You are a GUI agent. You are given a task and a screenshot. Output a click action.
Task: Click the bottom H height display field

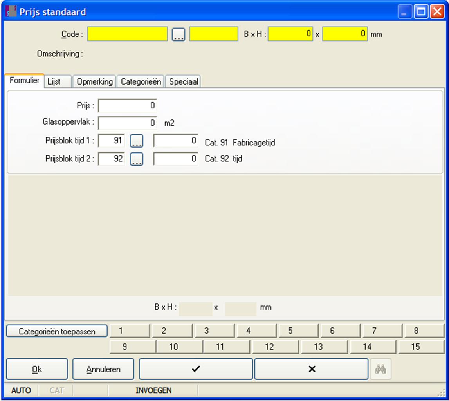[x=240, y=309]
